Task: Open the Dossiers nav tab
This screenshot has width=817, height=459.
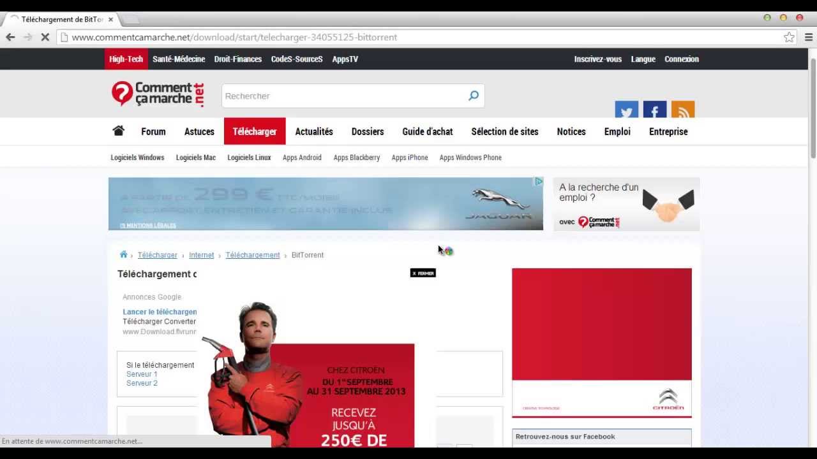Action: pyautogui.click(x=368, y=131)
